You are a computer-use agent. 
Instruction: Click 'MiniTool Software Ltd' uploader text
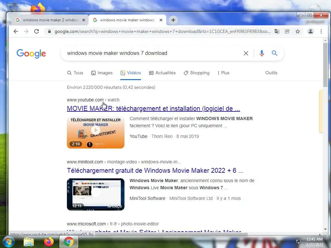click(191, 198)
